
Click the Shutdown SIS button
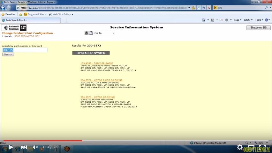[258, 28]
